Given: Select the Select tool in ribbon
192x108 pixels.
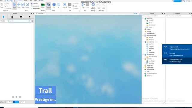Looking at the screenshot, I should pos(15,5).
